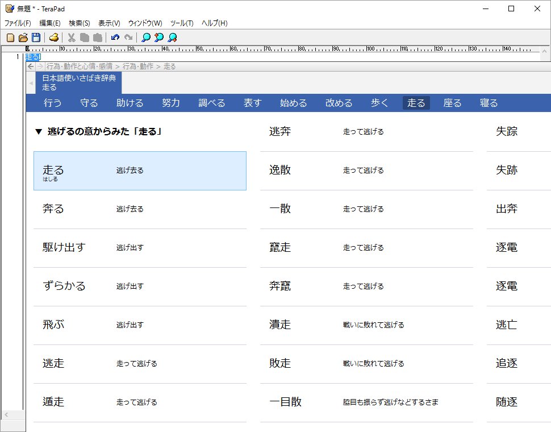551x432 pixels.
Task: Click the highlighted 走る in the blue word bar
Action: click(416, 103)
